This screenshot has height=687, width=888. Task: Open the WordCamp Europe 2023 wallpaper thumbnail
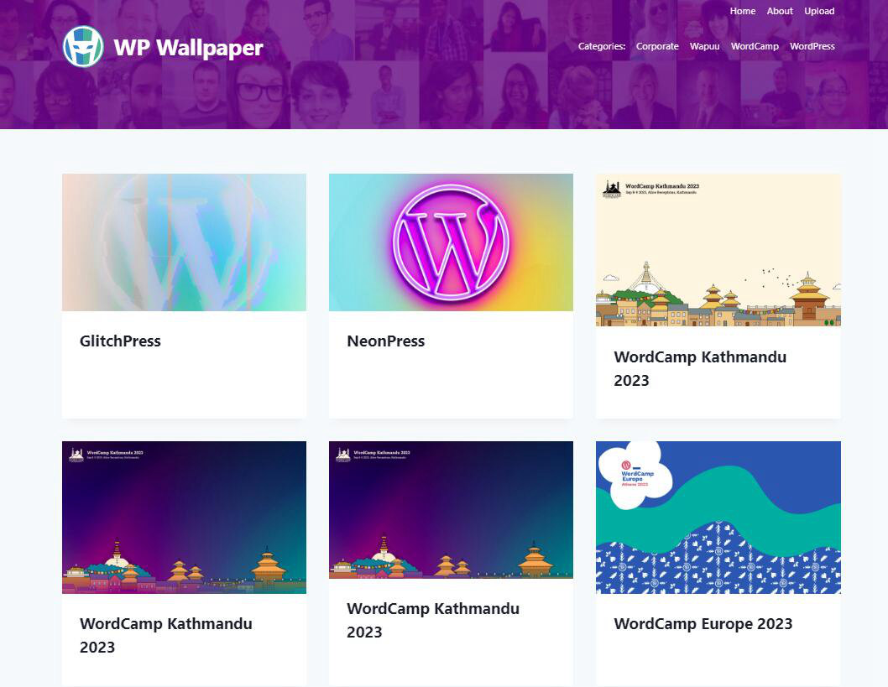tap(718, 518)
